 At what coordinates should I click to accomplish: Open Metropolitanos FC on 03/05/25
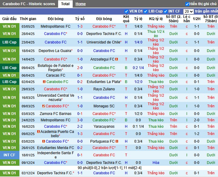pos(55,26)
